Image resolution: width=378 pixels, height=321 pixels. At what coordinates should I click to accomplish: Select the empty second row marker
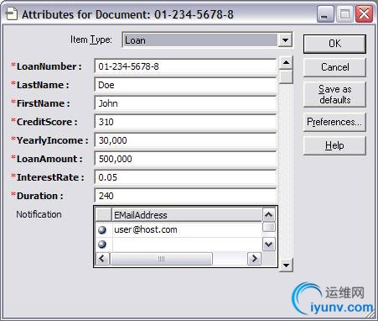click(102, 245)
